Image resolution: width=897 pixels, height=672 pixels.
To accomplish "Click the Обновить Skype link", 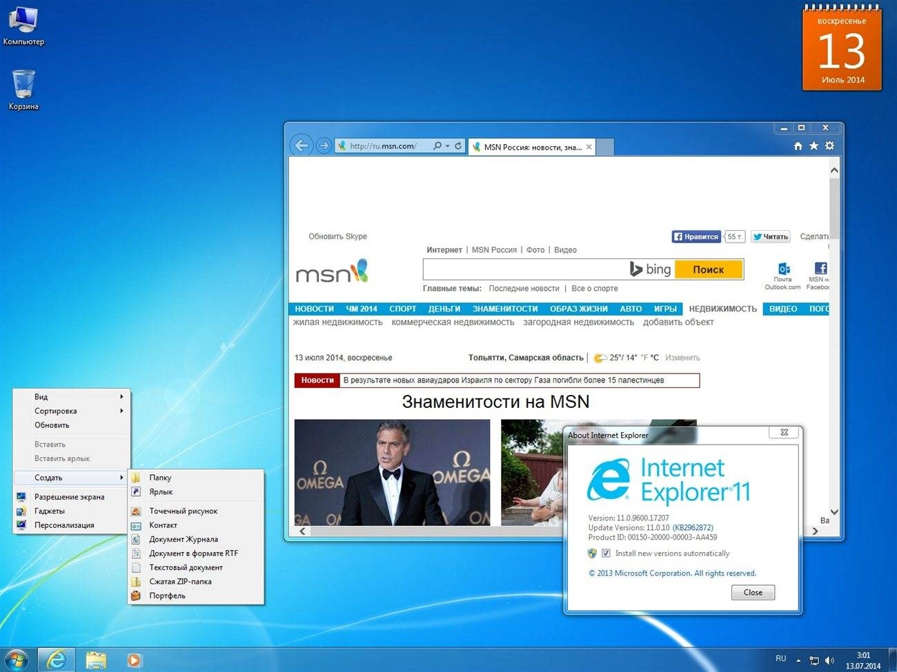I will coord(337,236).
